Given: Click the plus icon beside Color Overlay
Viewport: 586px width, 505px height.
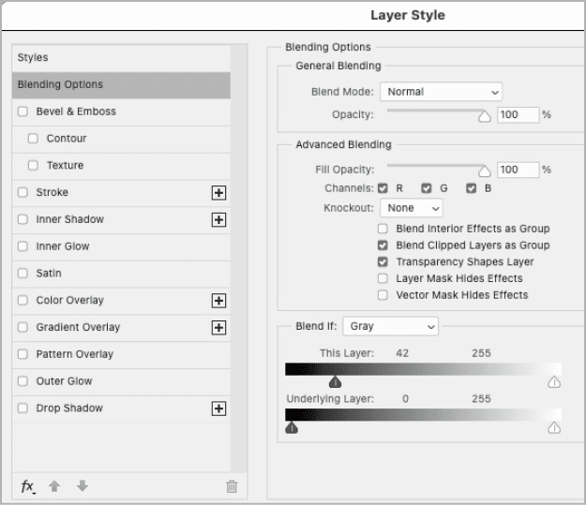Looking at the screenshot, I should pos(218,301).
